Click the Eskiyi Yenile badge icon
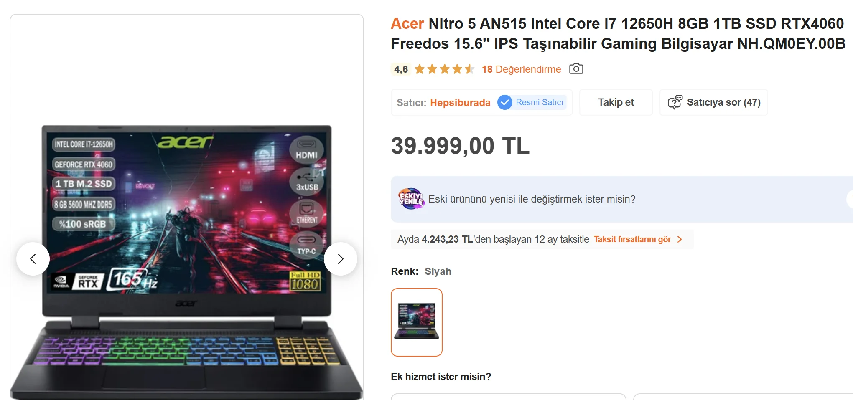This screenshot has height=400, width=853. 411,199
